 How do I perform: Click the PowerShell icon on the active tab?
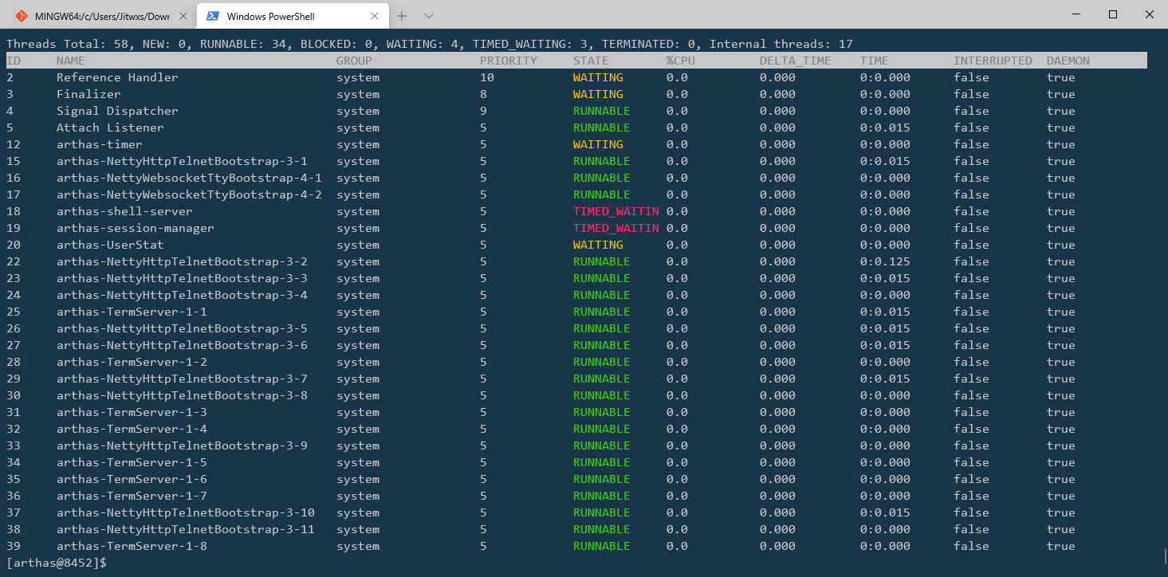[213, 16]
